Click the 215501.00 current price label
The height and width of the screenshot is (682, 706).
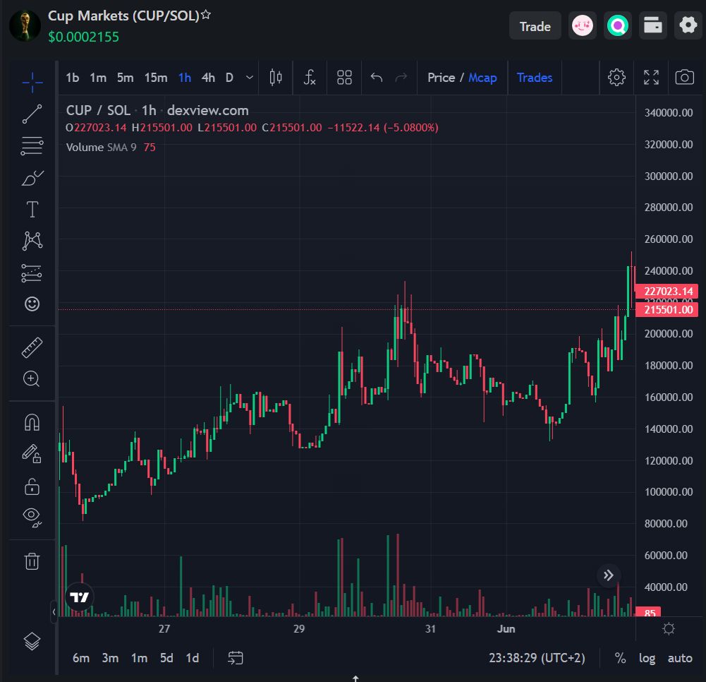click(667, 310)
